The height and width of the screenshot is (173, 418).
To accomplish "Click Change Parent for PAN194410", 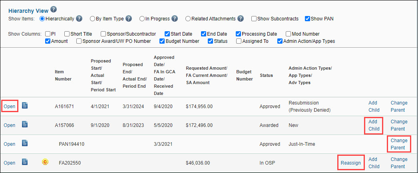I will click(399, 144).
